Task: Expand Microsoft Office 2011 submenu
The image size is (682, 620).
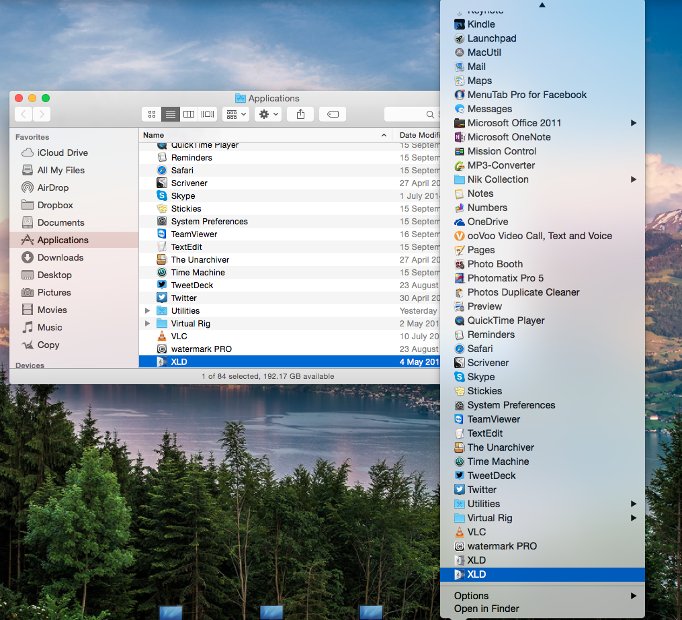Action: coord(542,123)
